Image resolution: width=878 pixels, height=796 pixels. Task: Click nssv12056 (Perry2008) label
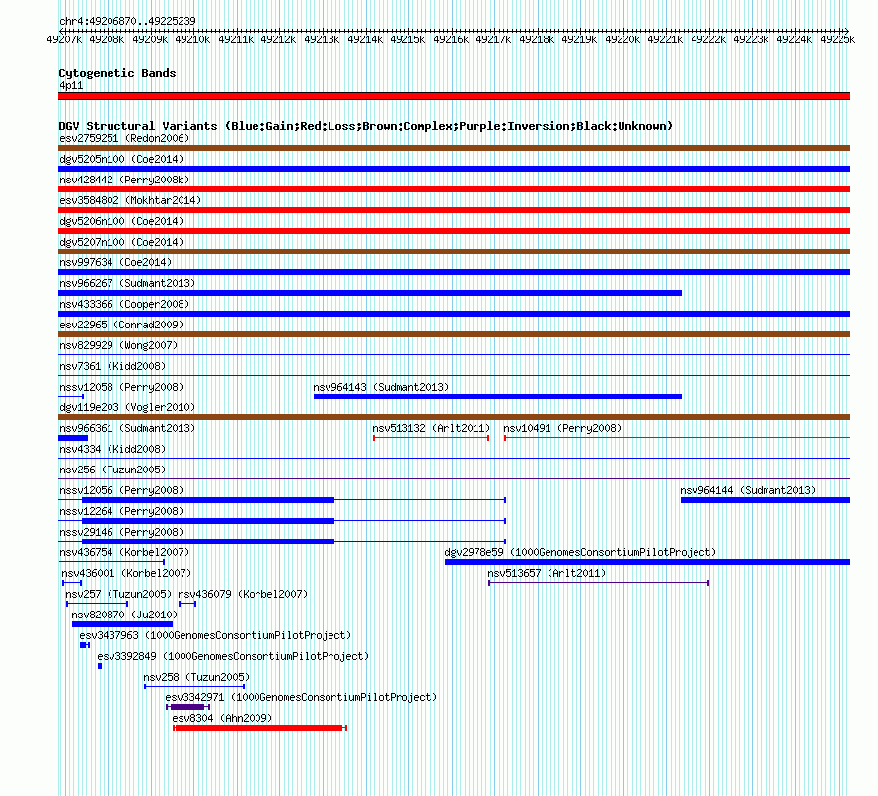click(x=121, y=490)
